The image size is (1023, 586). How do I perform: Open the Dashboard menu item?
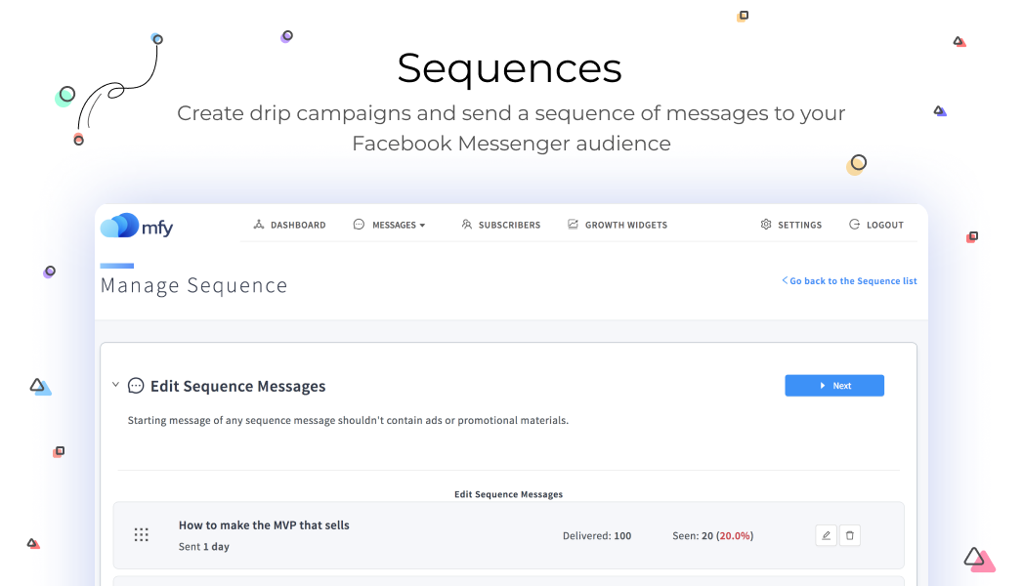298,225
